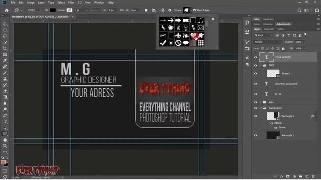Select the Crop tool
This screenshot has height=180, width=321.
[x=5, y=48]
